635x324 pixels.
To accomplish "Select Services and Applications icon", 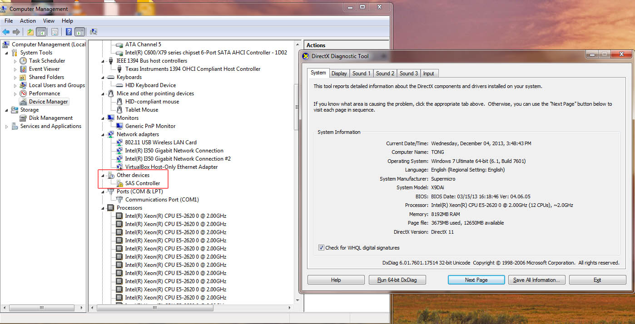I will point(15,126).
